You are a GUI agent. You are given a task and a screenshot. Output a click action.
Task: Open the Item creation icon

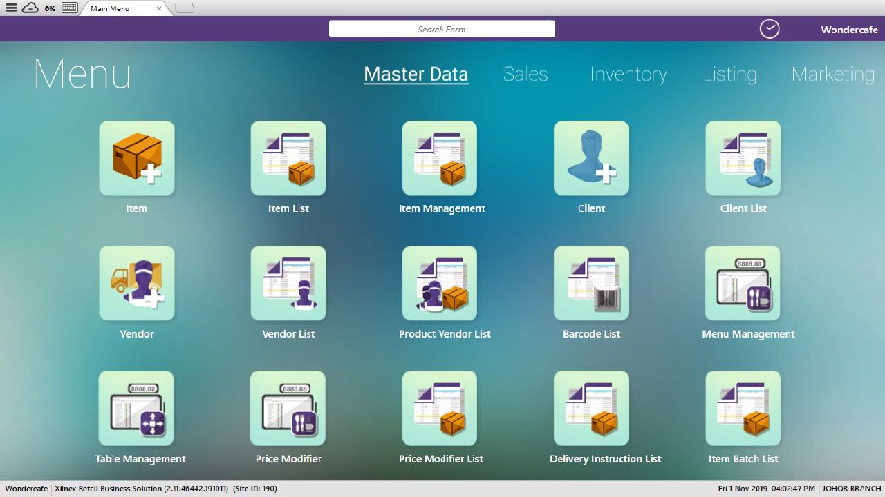click(137, 159)
